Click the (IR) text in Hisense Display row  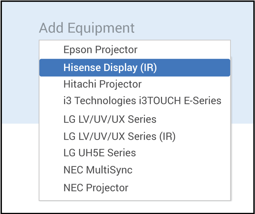(x=149, y=68)
